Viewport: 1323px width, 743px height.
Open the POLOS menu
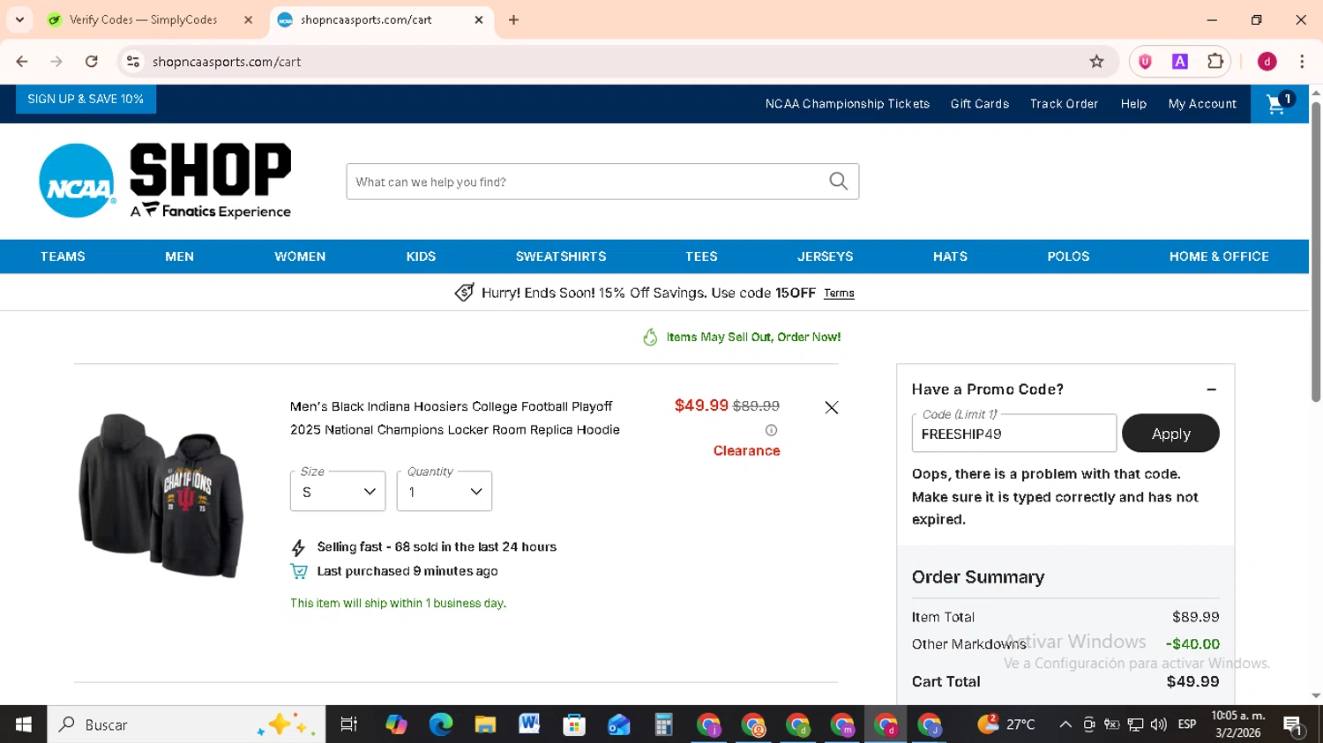pyautogui.click(x=1068, y=256)
